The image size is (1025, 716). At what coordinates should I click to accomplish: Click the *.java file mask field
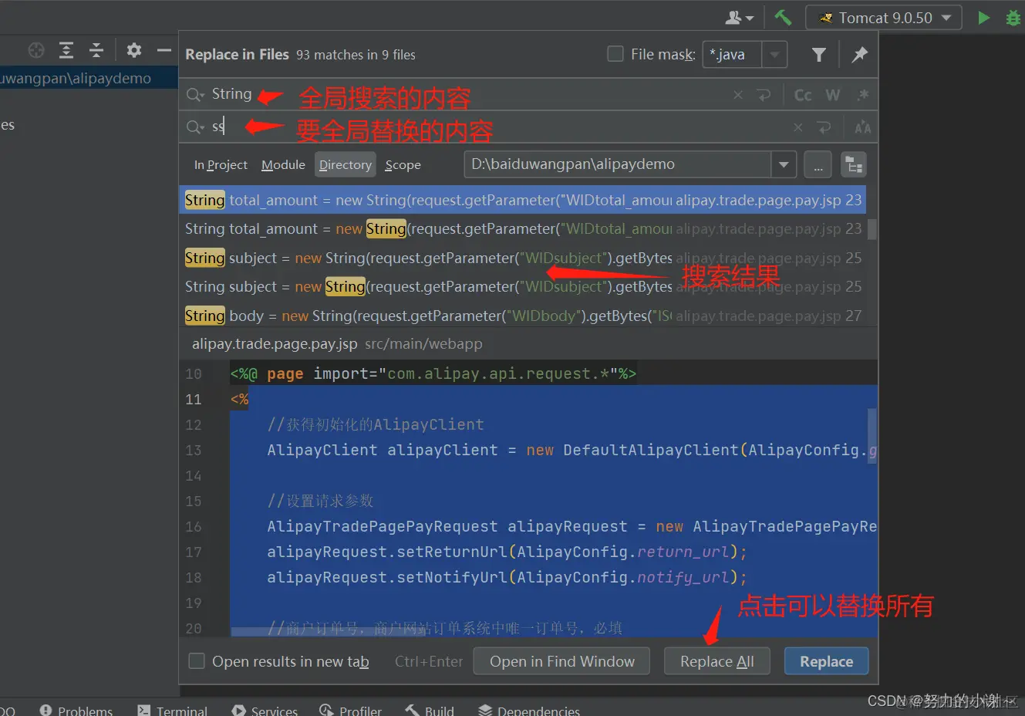point(732,55)
